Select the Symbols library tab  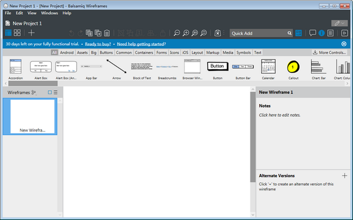click(x=243, y=52)
